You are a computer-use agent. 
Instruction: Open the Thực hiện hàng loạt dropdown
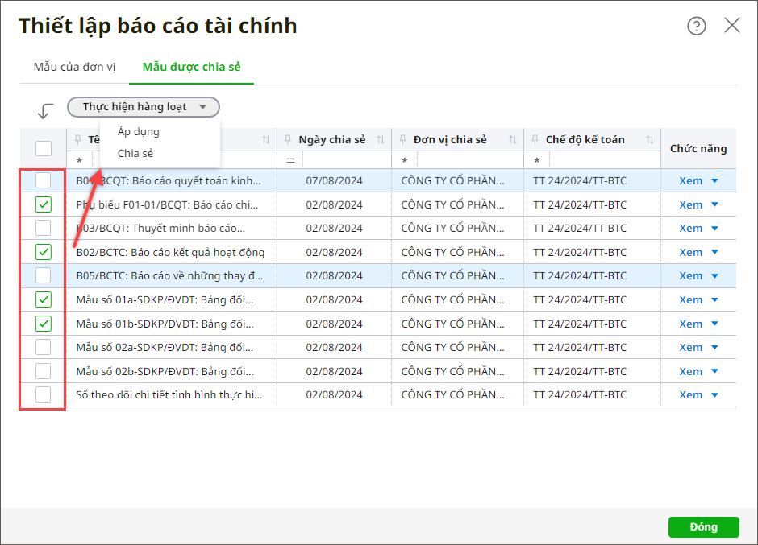144,106
